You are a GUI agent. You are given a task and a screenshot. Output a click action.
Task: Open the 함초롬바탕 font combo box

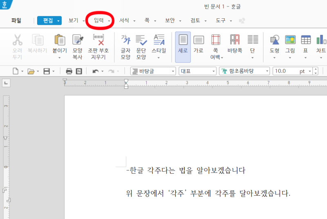pos(244,71)
